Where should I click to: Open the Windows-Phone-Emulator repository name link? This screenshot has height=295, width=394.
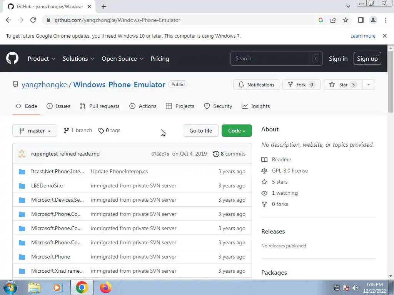[x=119, y=85]
